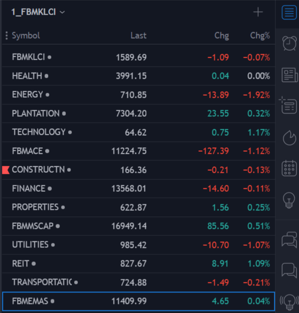Click FBMMSCAP last price 16949.14
The height and width of the screenshot is (313, 299).
129,226
